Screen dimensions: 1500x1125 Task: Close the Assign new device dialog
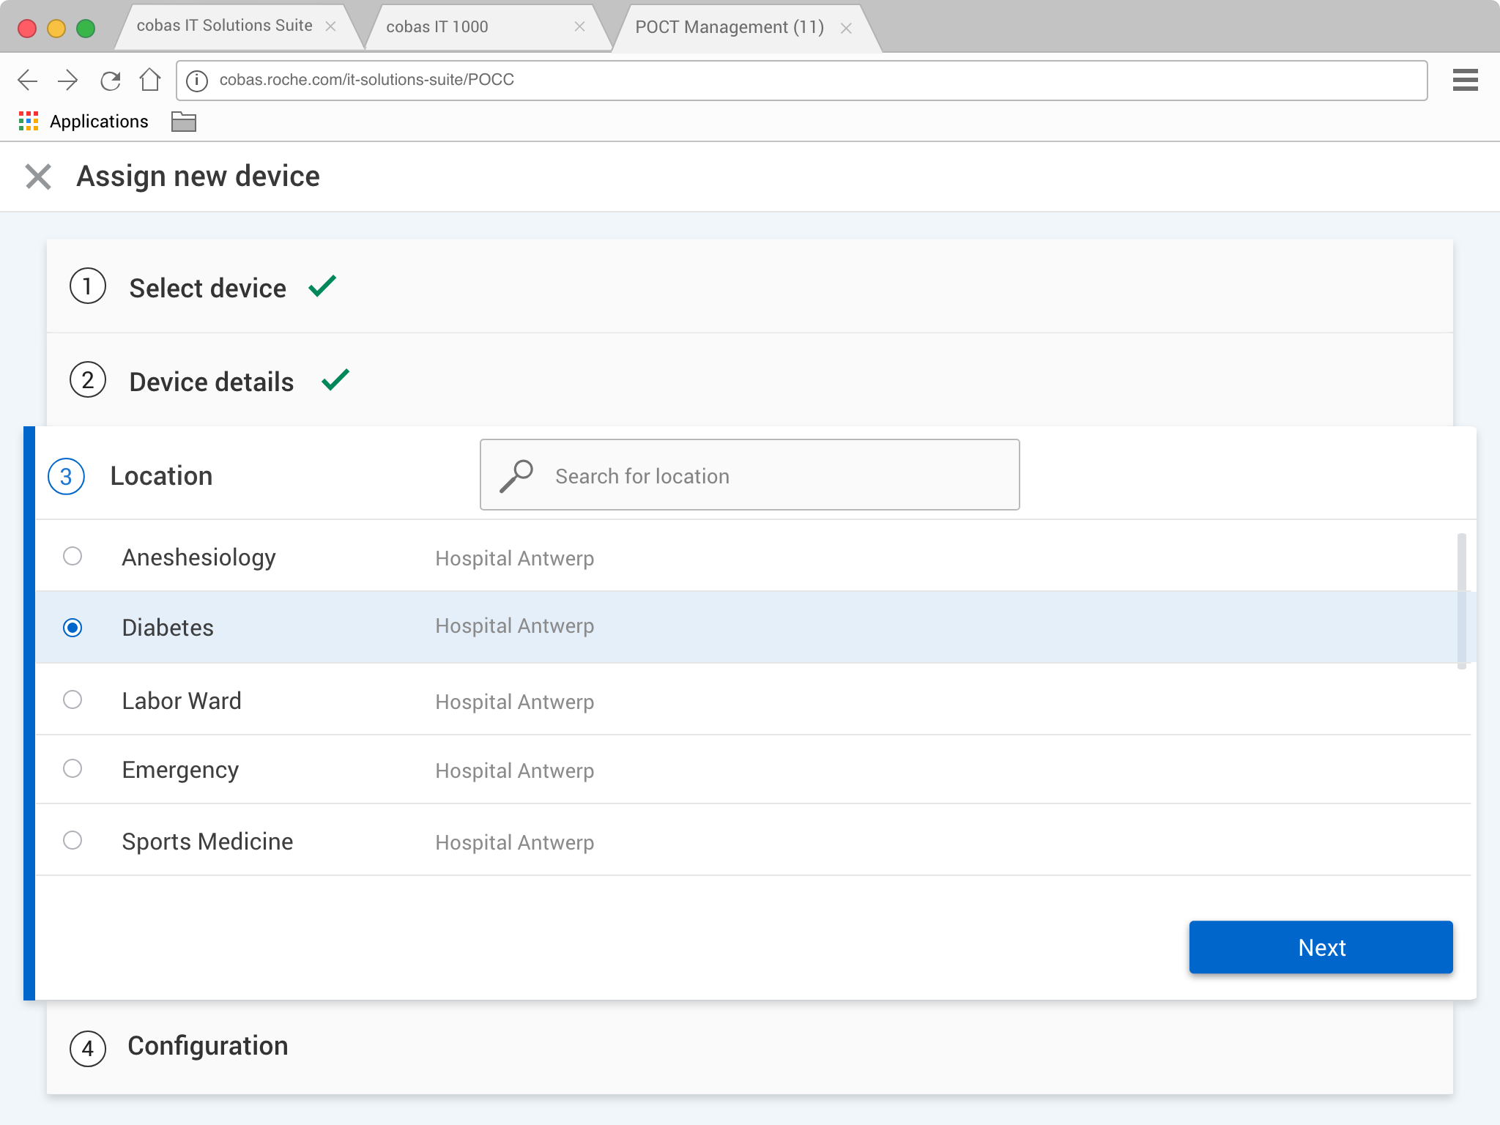point(38,177)
